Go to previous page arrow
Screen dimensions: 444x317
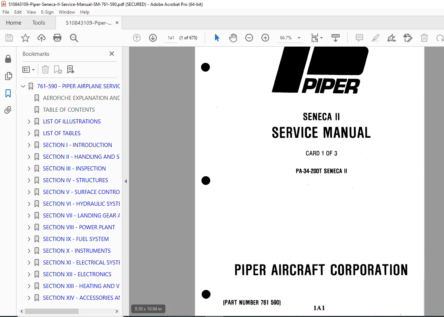click(137, 38)
